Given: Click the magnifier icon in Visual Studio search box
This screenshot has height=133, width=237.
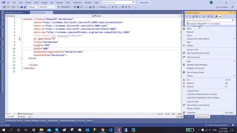Looking at the screenshot, I should [x=133, y=3].
